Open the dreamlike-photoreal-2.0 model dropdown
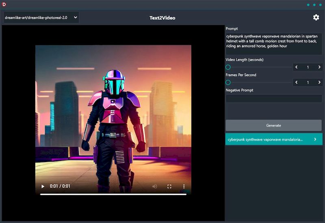Viewport: 325px width, 223px height. 41,17
